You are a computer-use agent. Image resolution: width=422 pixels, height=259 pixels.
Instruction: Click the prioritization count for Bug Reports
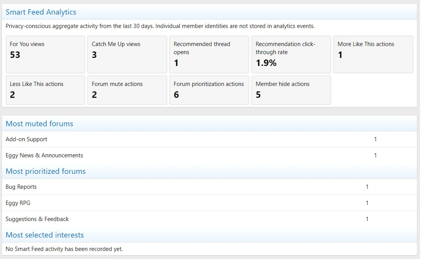tap(367, 187)
